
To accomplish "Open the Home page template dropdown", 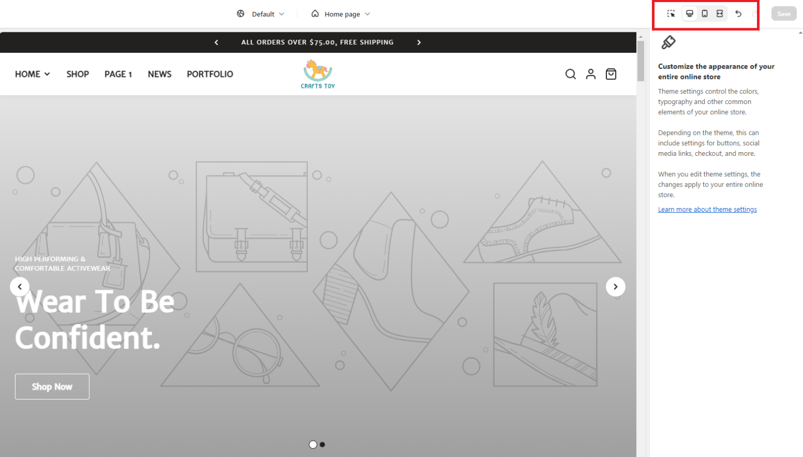I will click(341, 14).
